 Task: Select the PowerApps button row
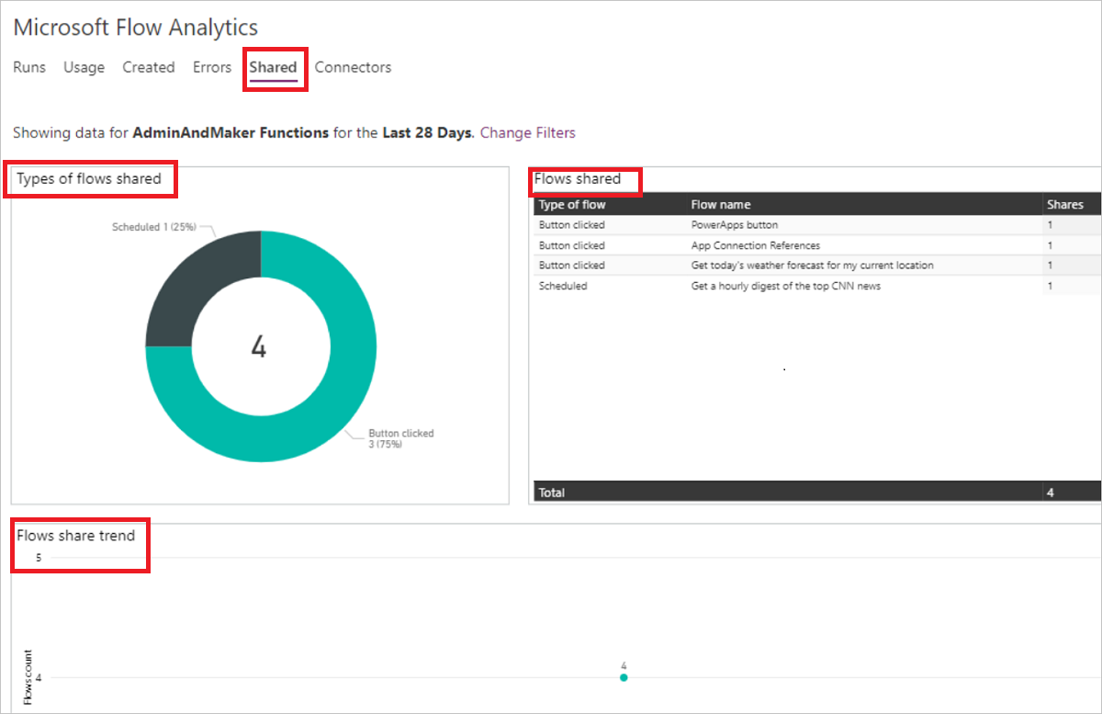click(x=735, y=225)
